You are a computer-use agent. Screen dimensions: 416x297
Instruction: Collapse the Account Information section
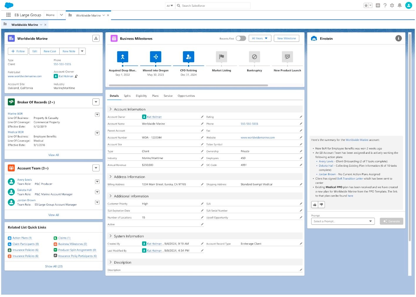click(x=111, y=109)
